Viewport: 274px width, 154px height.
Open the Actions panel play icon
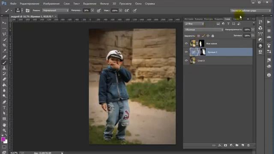pyautogui.click(x=269, y=22)
